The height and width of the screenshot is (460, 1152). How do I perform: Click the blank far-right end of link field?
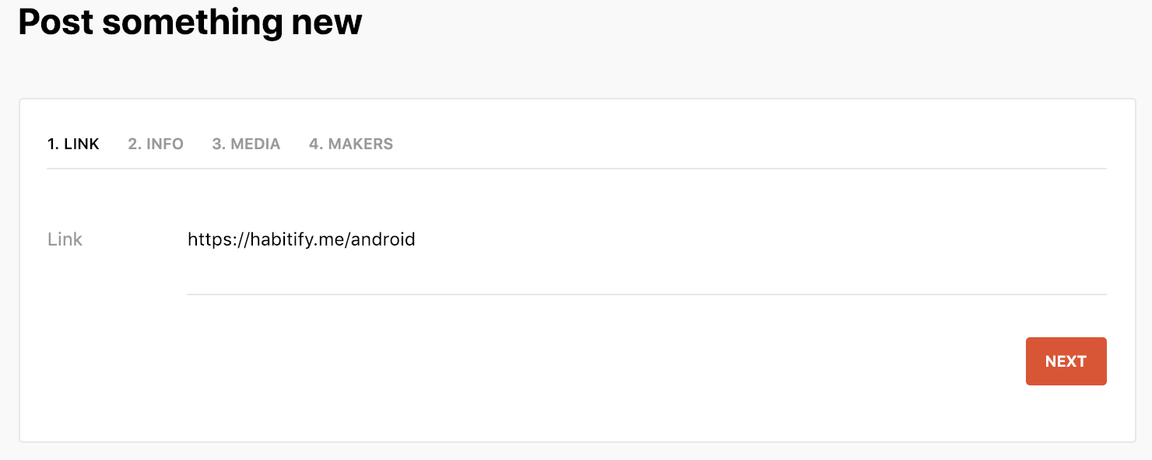pos(1074,239)
